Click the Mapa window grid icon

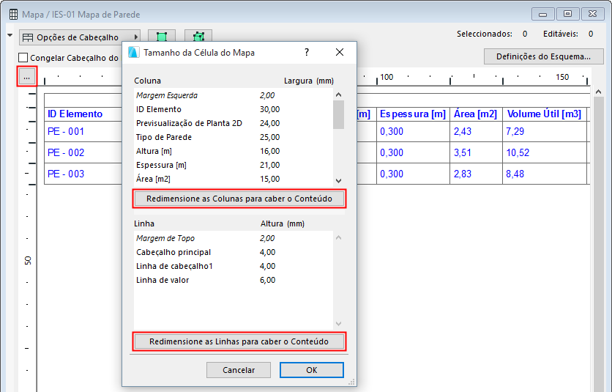pyautogui.click(x=13, y=15)
